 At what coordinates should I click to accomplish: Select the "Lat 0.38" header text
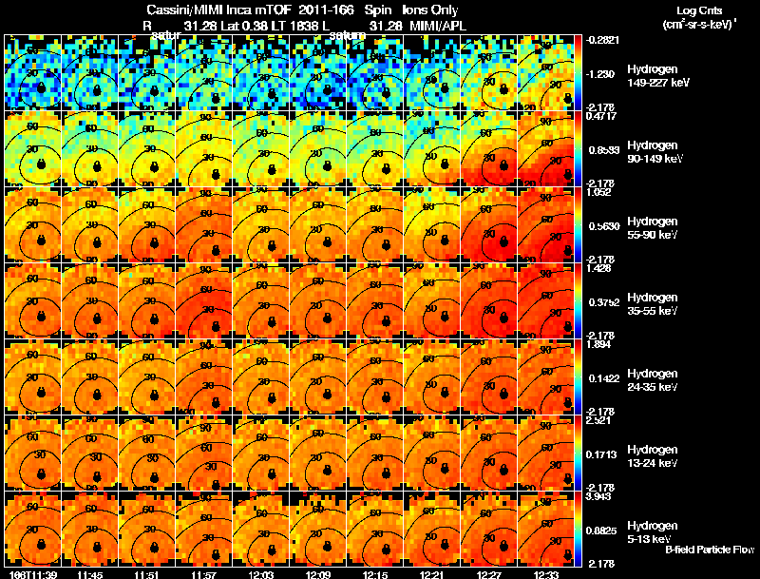tap(245, 26)
